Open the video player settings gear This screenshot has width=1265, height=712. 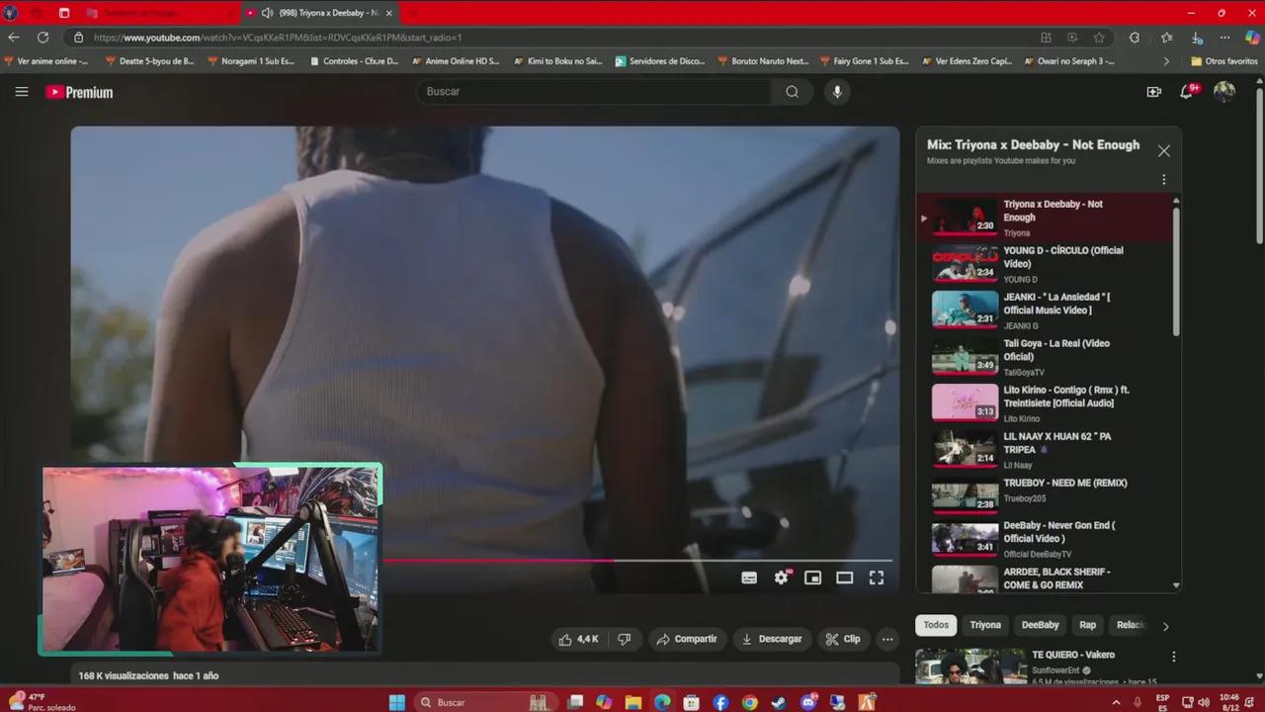pos(782,578)
